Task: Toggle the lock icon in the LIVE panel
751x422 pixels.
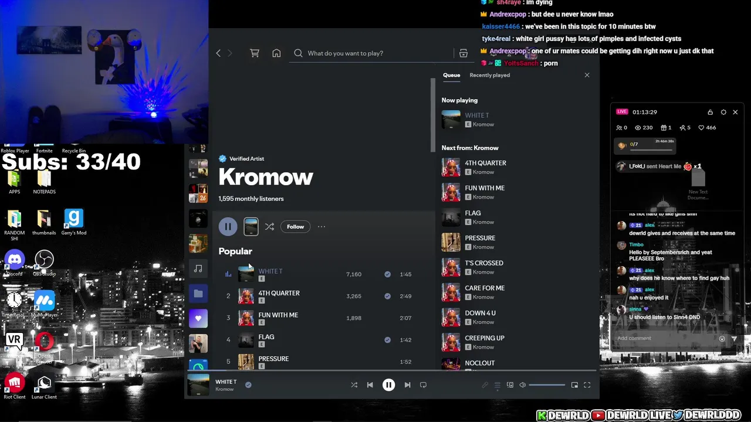Action: pyautogui.click(x=710, y=112)
